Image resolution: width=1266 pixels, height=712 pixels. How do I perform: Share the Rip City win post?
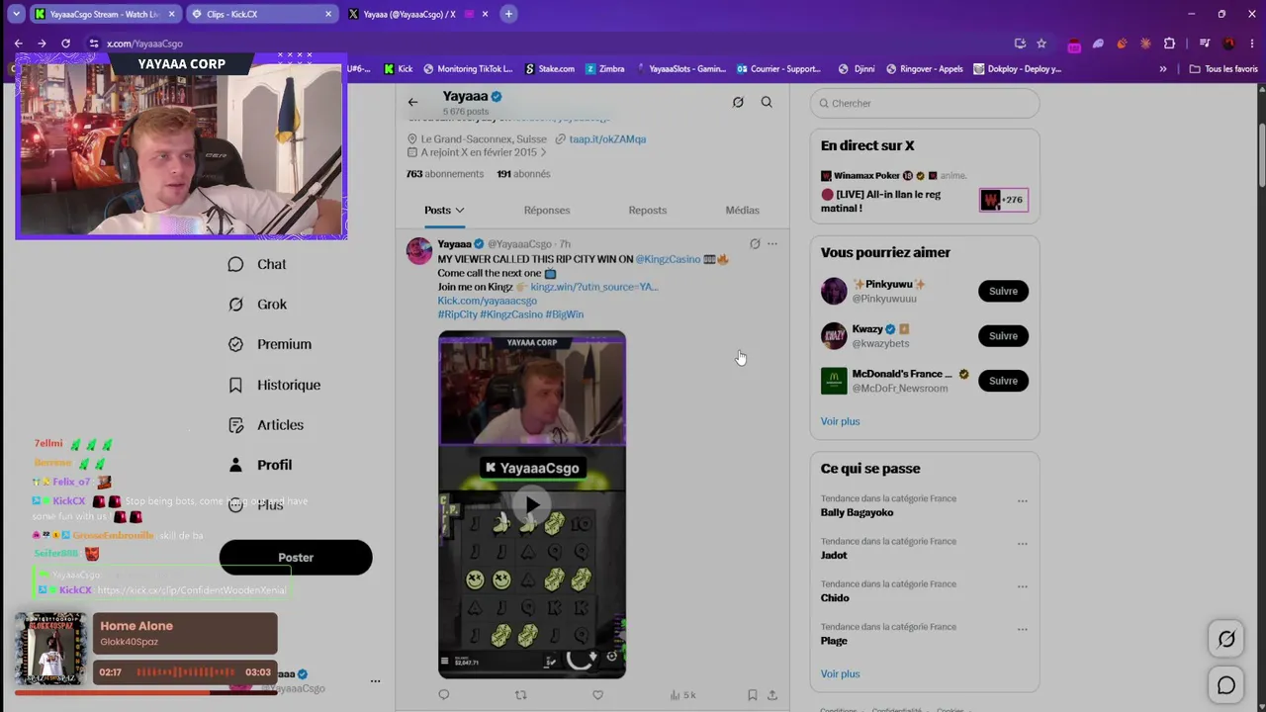[x=772, y=695]
